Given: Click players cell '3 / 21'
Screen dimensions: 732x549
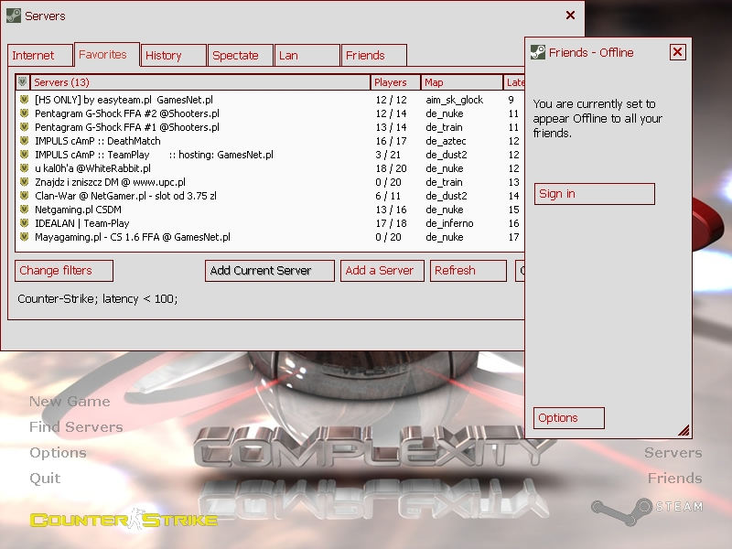Looking at the screenshot, I should click(388, 155).
